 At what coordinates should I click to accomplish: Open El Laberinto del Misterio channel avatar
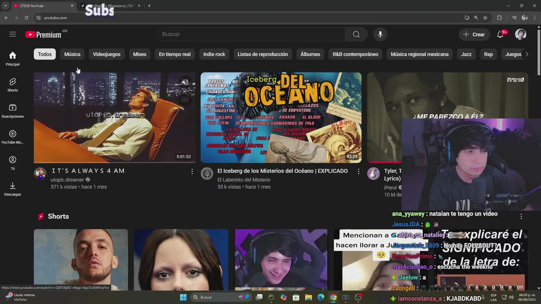pos(207,174)
